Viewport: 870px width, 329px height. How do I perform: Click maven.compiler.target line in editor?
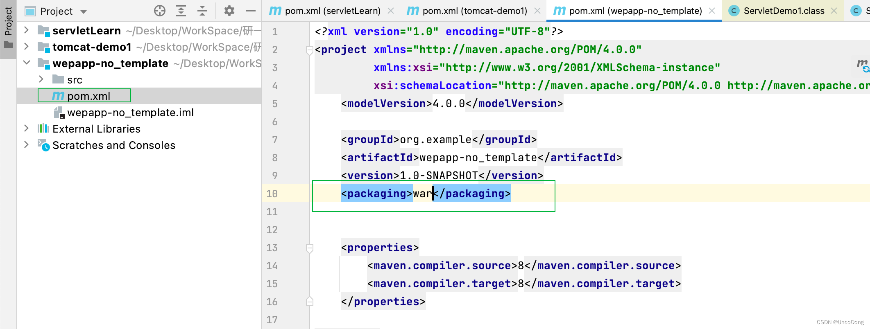point(524,284)
